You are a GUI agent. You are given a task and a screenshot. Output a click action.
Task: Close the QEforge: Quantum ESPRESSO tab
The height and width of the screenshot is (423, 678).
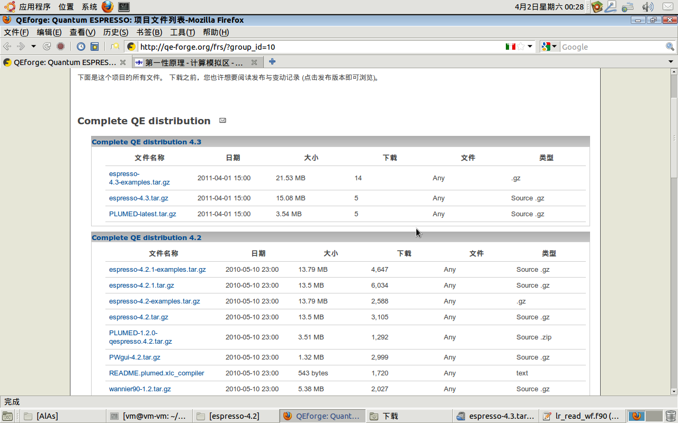click(123, 62)
